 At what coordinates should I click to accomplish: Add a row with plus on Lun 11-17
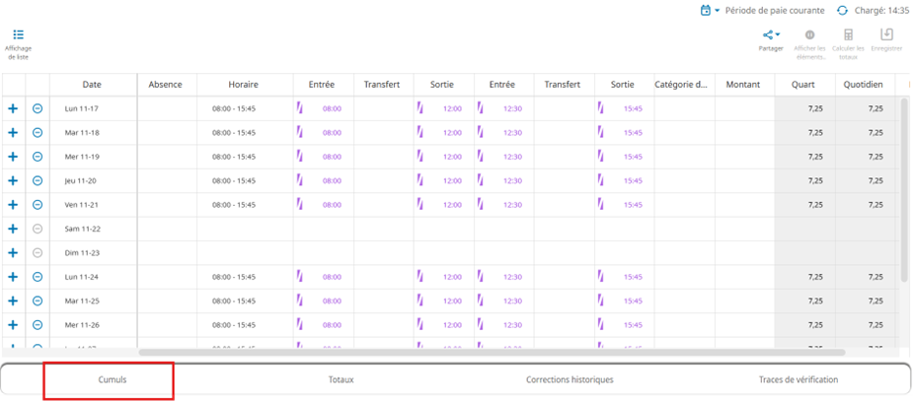pos(13,108)
